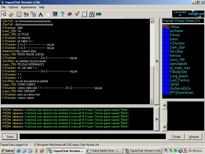Click the green play arrow tray icon
The height and width of the screenshot is (154, 205).
[x=176, y=151]
